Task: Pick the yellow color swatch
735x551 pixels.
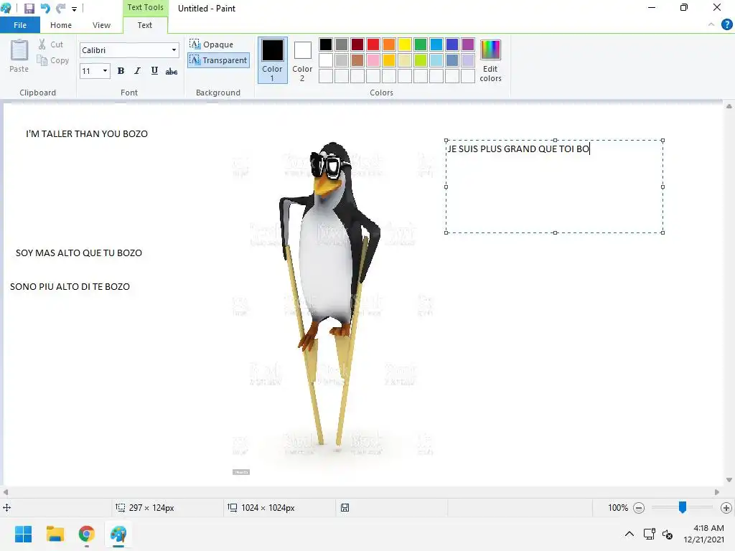Action: [405, 44]
